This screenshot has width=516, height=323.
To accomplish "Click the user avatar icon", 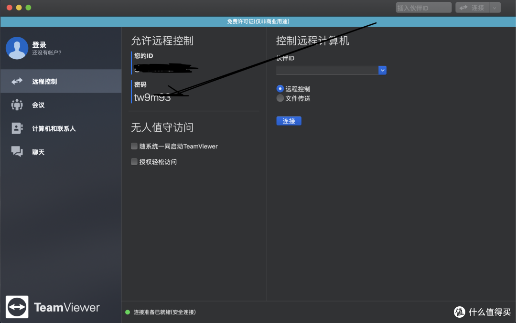I will 17,48.
